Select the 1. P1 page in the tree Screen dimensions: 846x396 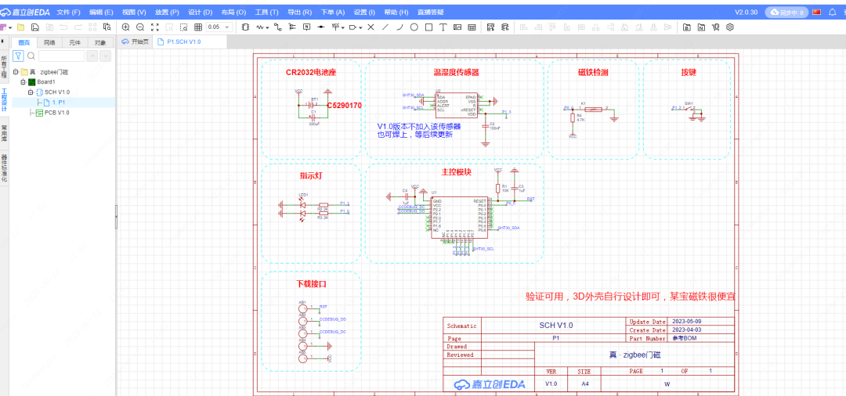[x=59, y=103]
